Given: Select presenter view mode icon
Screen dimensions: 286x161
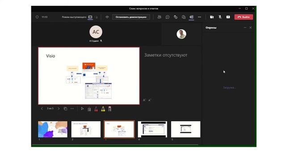Looking at the screenshot, I should pyautogui.click(x=90, y=17).
